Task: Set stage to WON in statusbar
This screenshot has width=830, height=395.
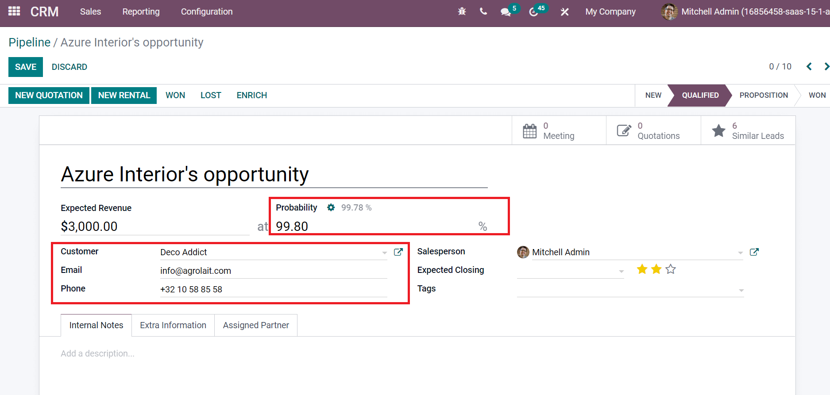Action: (817, 96)
